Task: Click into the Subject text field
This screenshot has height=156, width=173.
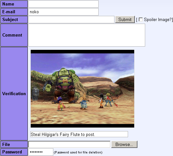Action: click(71, 19)
